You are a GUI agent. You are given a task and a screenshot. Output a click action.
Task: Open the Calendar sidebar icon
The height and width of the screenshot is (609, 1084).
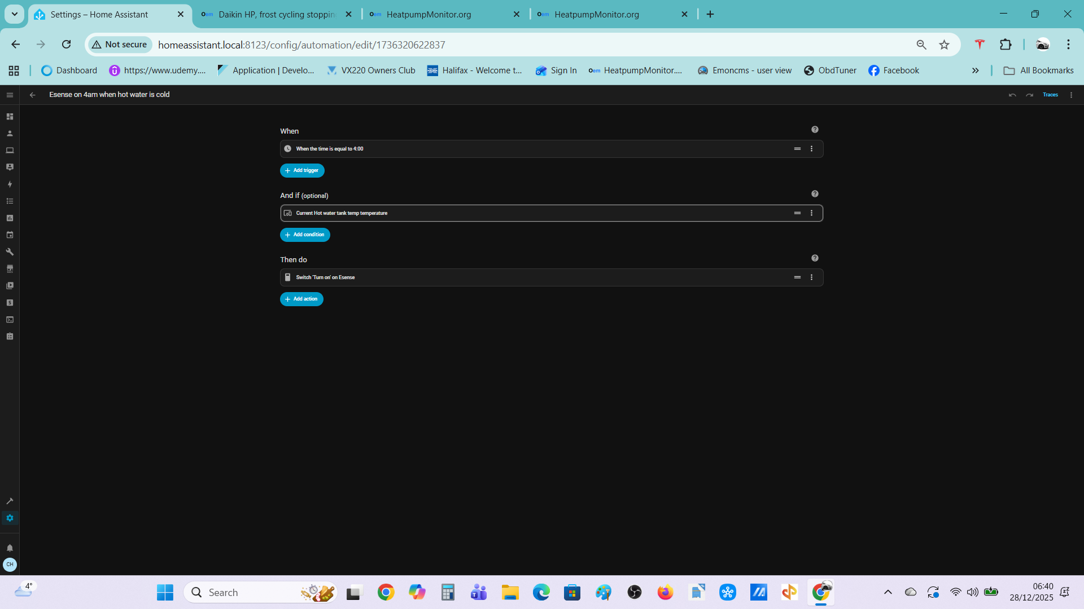(x=10, y=235)
